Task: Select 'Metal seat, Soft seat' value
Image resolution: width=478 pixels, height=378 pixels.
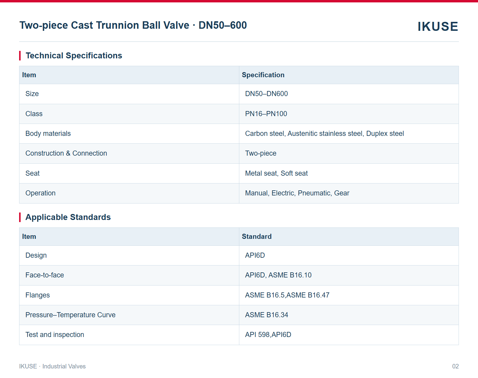Action: pyautogui.click(x=276, y=174)
